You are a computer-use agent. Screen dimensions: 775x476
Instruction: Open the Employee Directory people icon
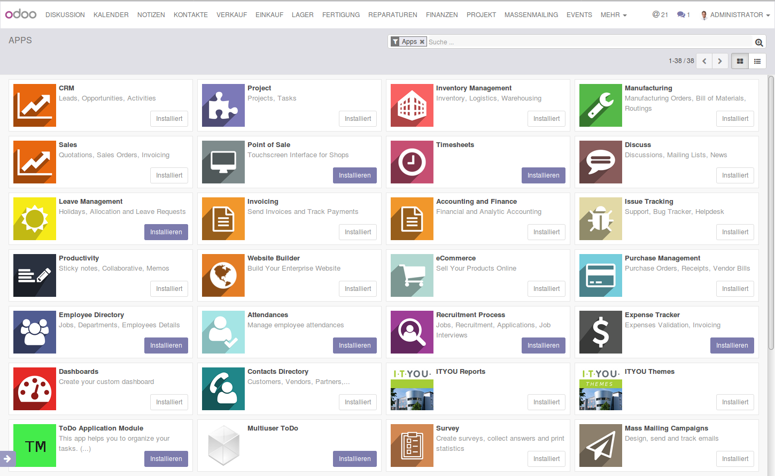click(35, 332)
